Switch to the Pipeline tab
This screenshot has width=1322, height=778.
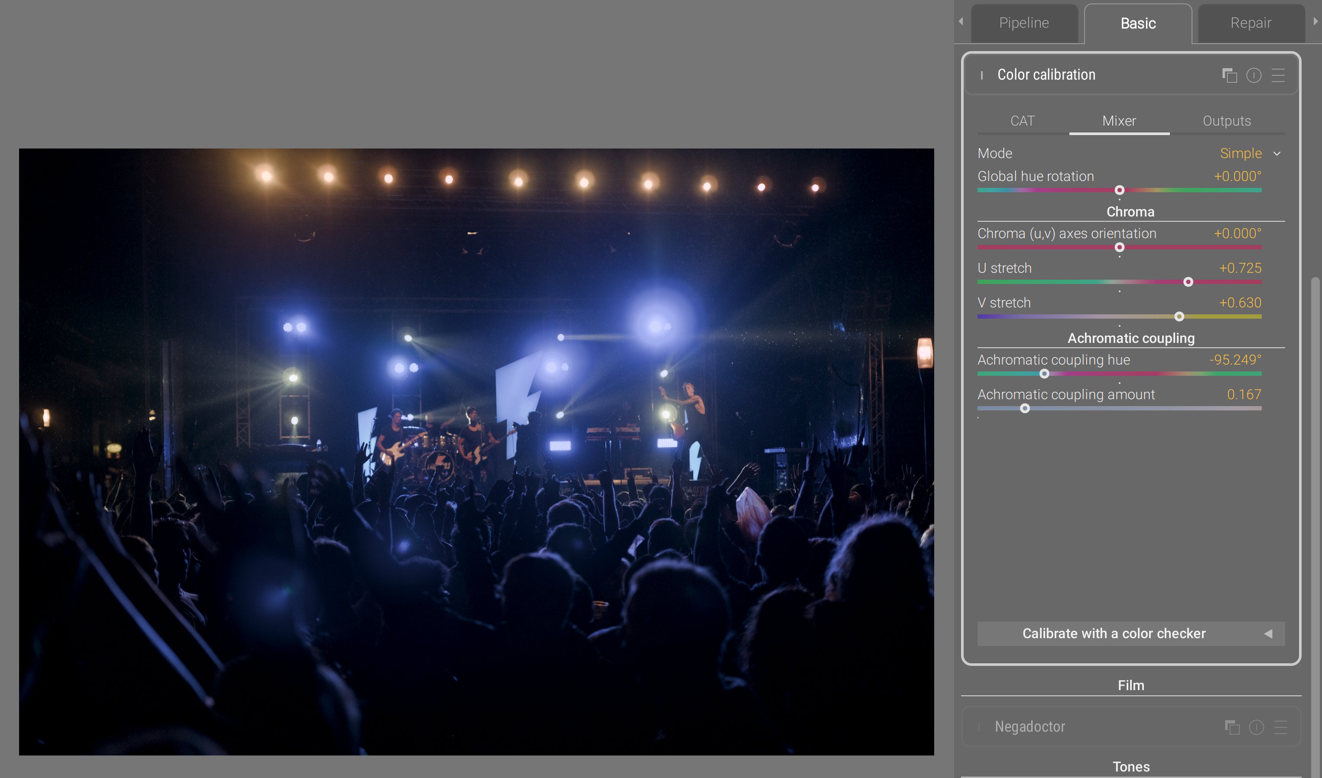click(1023, 23)
